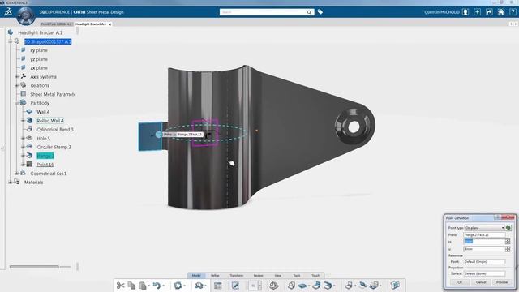Click the Copy icon in the toolbar
The width and height of the screenshot is (519, 292).
pos(131,286)
